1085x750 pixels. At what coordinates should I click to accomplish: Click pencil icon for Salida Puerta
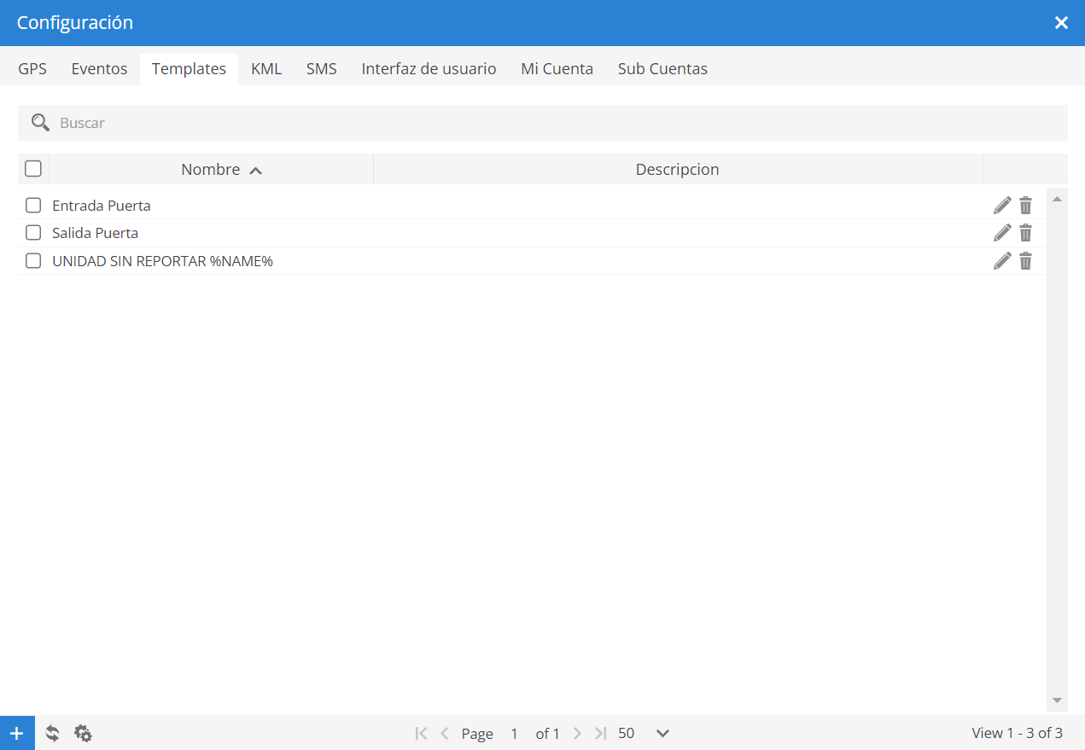click(x=1002, y=233)
